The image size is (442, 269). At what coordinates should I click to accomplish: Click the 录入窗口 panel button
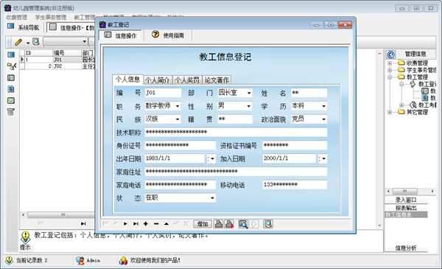pos(406,200)
